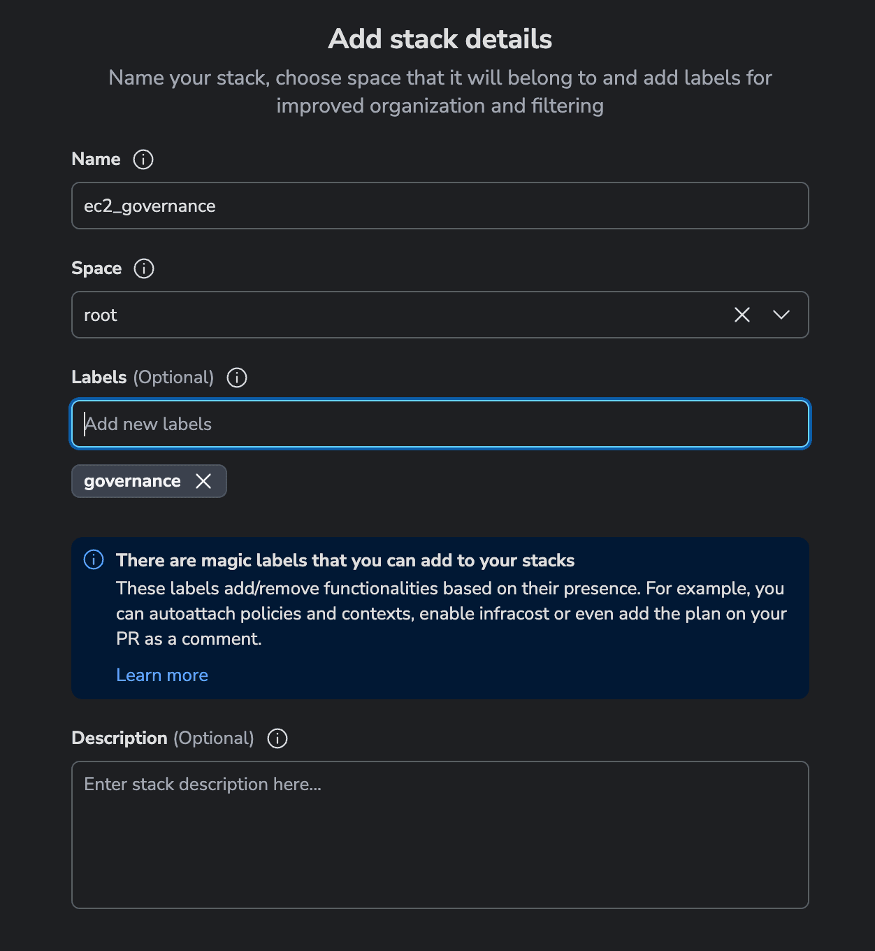875x951 pixels.
Task: Open the Learn more link
Action: point(162,675)
